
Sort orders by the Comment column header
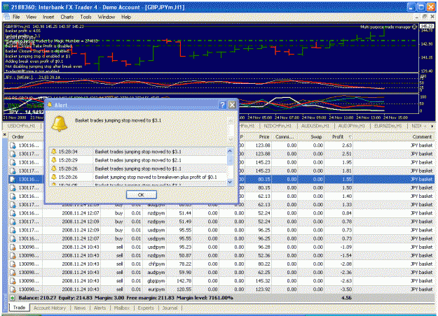(394, 137)
